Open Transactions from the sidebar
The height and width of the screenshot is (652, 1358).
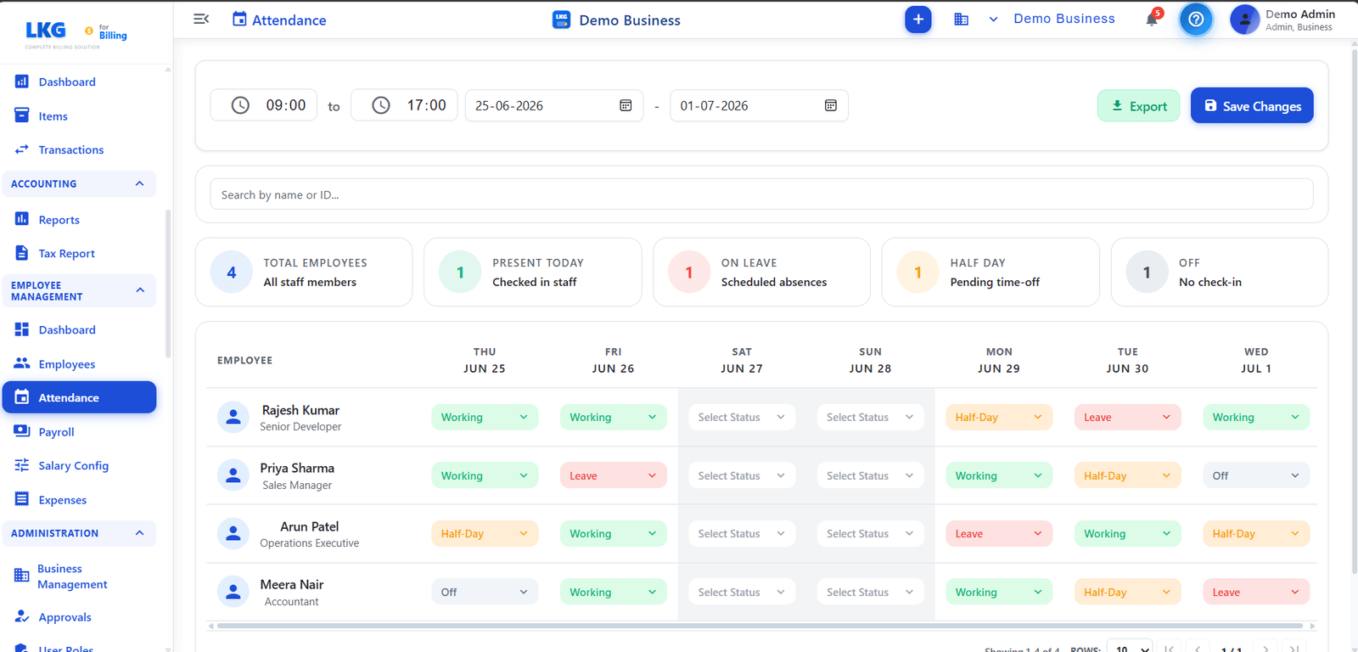[71, 149]
